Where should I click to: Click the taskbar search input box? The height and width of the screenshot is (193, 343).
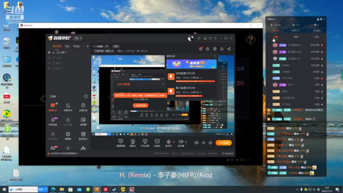tap(23, 189)
